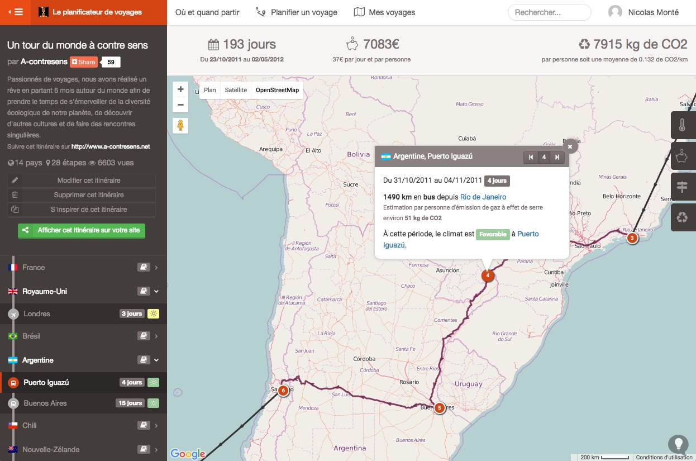Open the 'Planifier un voyage' menu
Viewport: 696px width, 461px height.
pyautogui.click(x=297, y=12)
